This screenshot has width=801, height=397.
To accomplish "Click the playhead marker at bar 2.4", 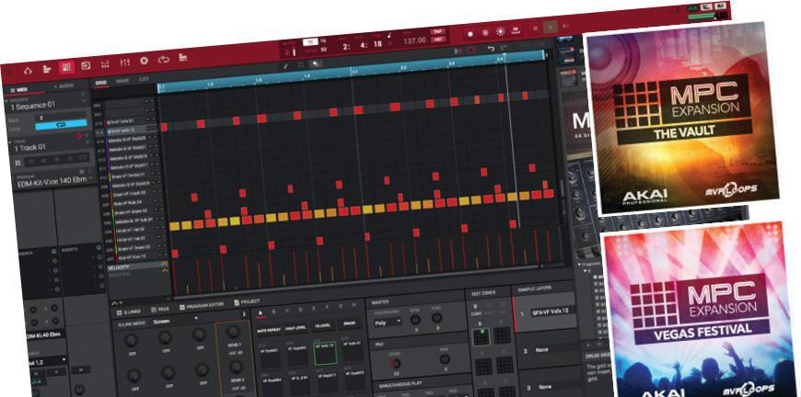I will tap(505, 52).
